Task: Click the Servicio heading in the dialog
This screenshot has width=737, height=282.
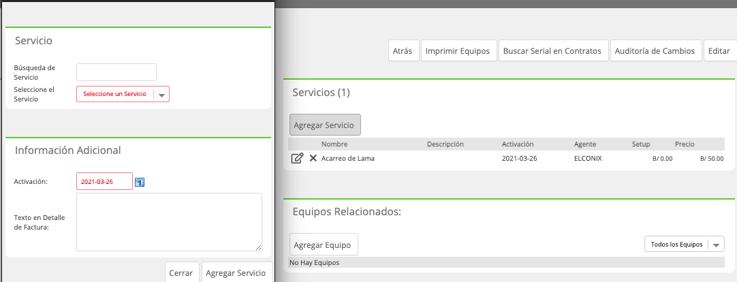Action: [x=33, y=41]
